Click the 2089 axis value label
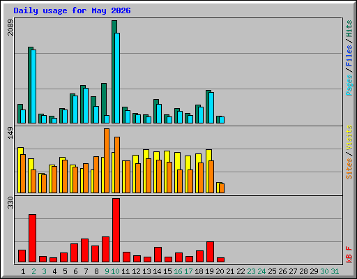The height and width of the screenshot is (279, 357). tap(10, 27)
